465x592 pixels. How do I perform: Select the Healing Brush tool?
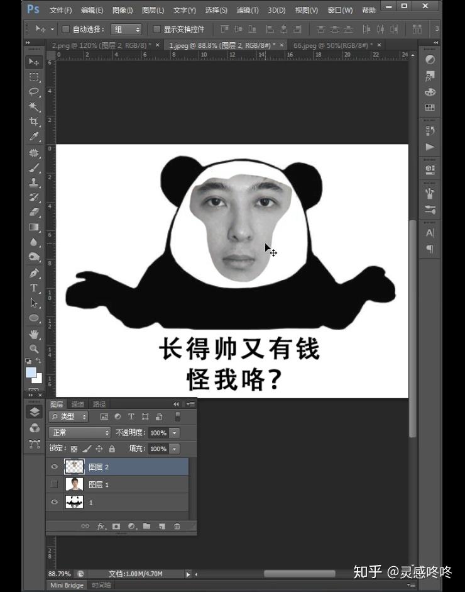34,153
